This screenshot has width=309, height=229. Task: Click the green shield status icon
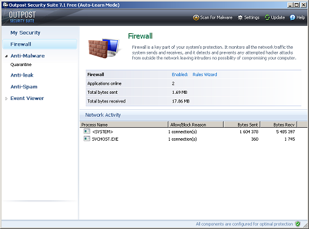[x=298, y=224]
